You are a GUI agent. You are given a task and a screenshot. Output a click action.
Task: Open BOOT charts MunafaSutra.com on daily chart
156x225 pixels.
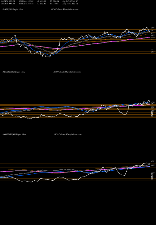[65, 9]
